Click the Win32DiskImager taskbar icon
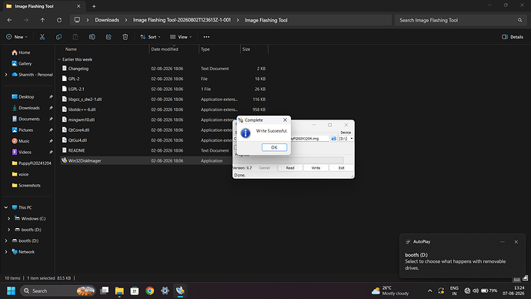This screenshot has height=299, width=531. pos(180,291)
